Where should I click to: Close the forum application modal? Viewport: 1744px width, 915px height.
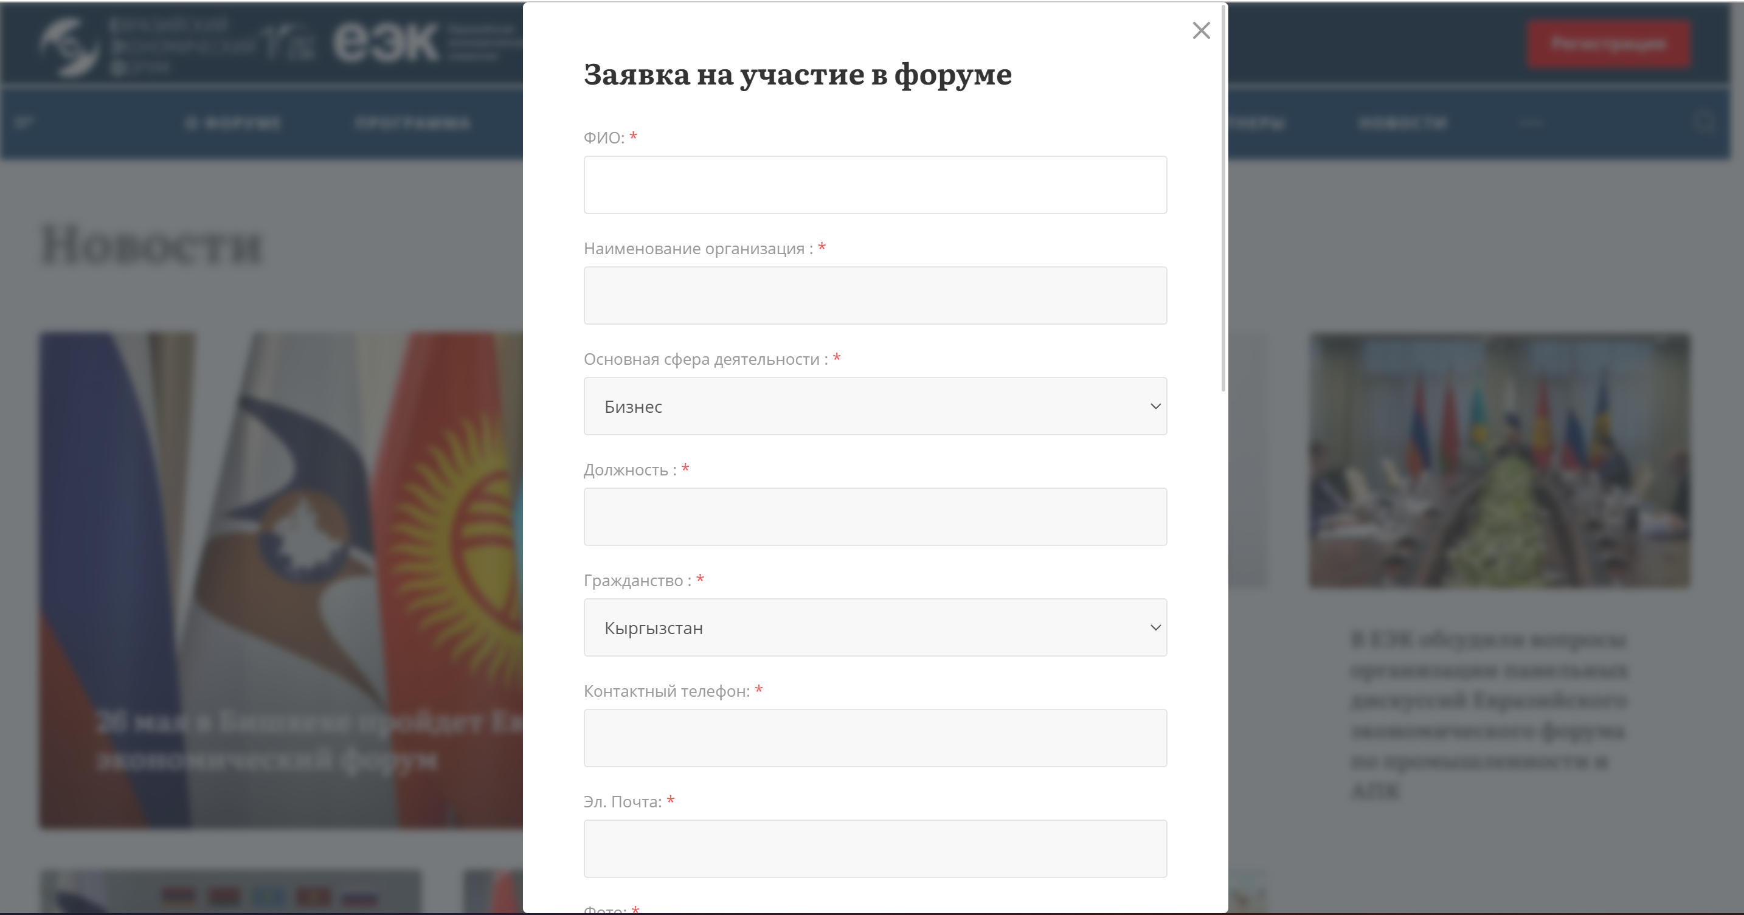point(1201,30)
